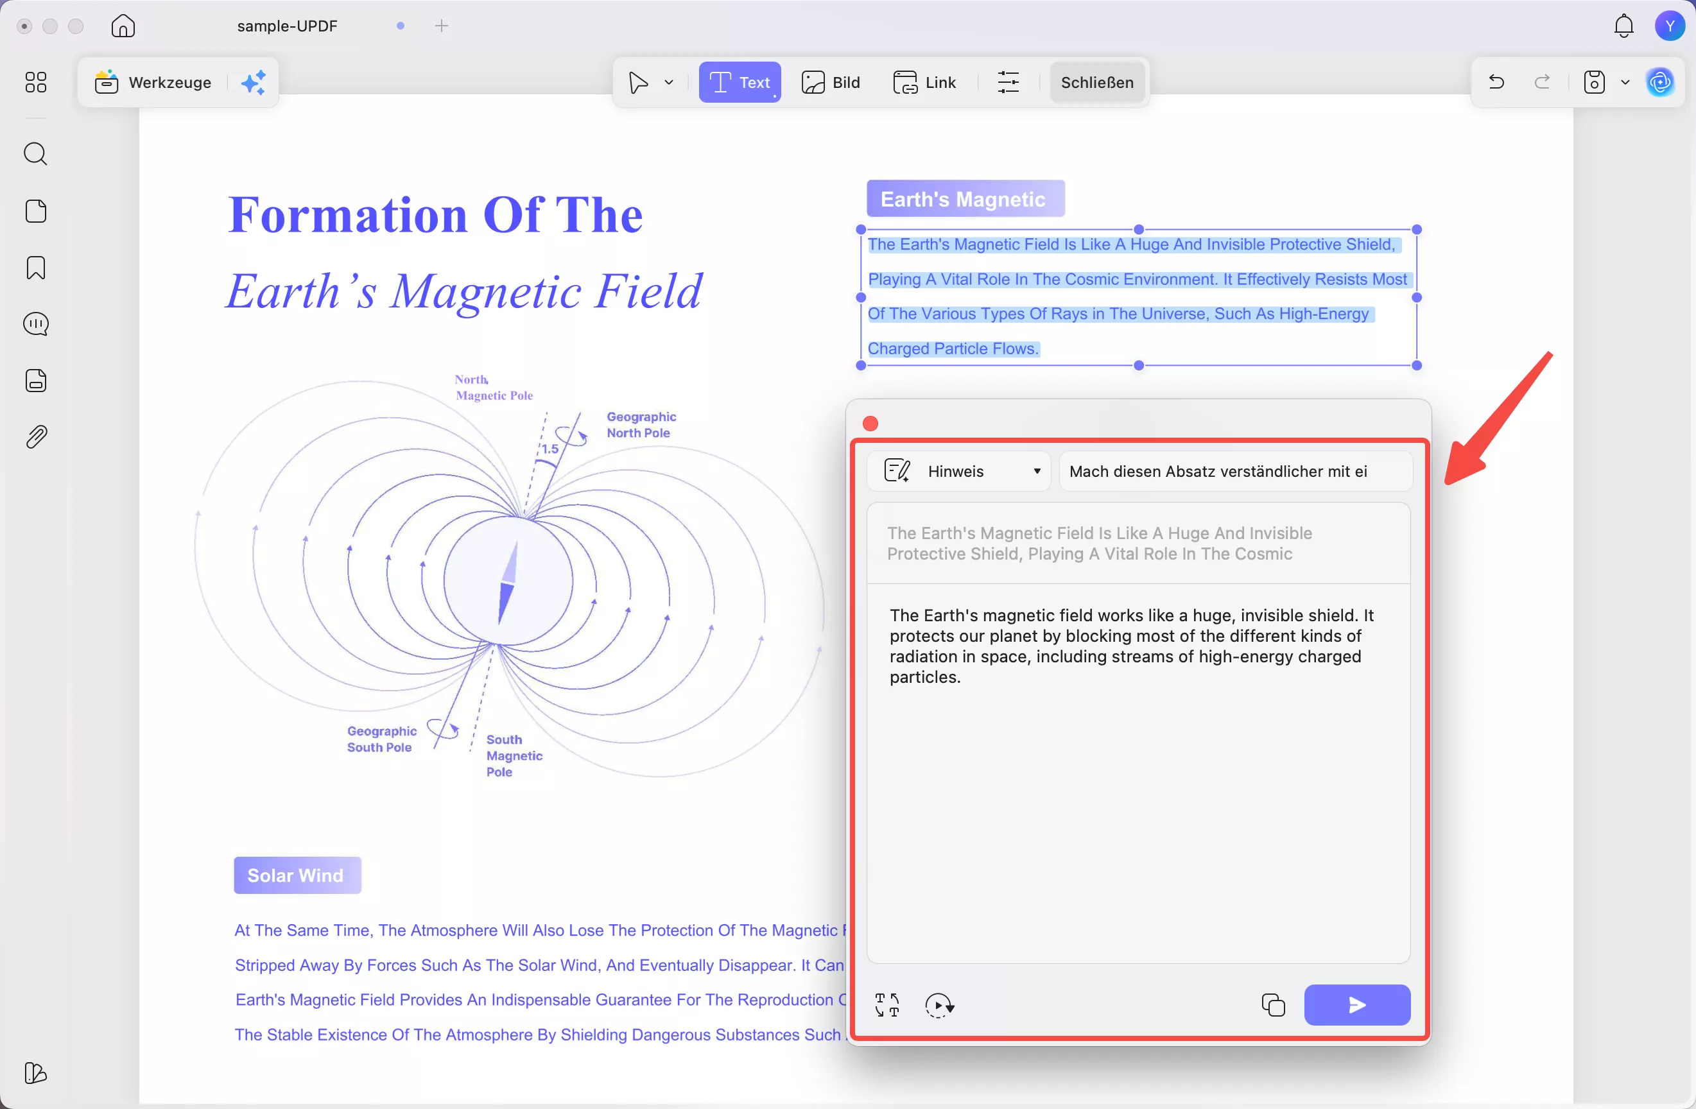Viewport: 1696px width, 1109px height.
Task: Select the Link editing tool
Action: coord(924,82)
